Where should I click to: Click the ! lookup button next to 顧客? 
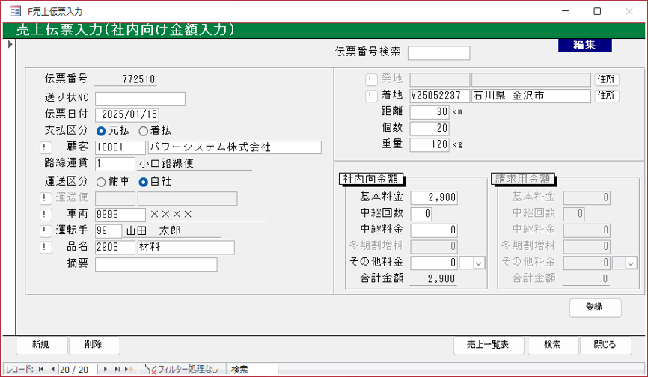[x=46, y=147]
